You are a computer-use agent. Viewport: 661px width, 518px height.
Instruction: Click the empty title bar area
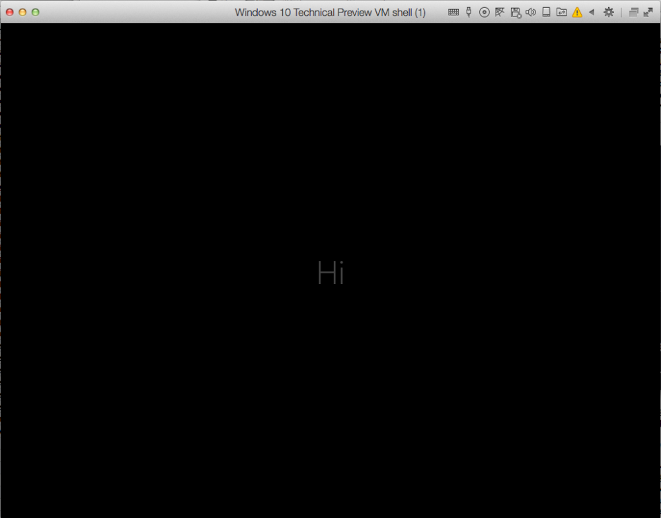[132, 12]
